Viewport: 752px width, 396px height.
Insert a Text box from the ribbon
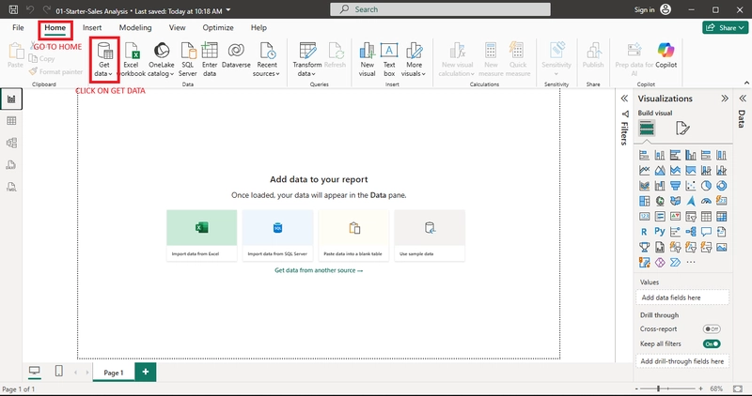389,59
